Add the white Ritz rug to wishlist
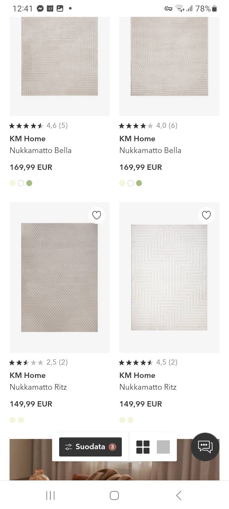Viewport: 229px width, 509px height. [x=206, y=215]
